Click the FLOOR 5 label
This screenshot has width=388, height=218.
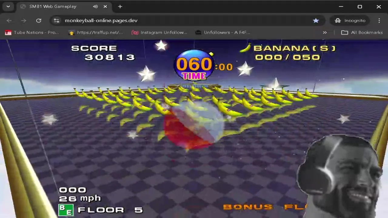click(x=110, y=210)
